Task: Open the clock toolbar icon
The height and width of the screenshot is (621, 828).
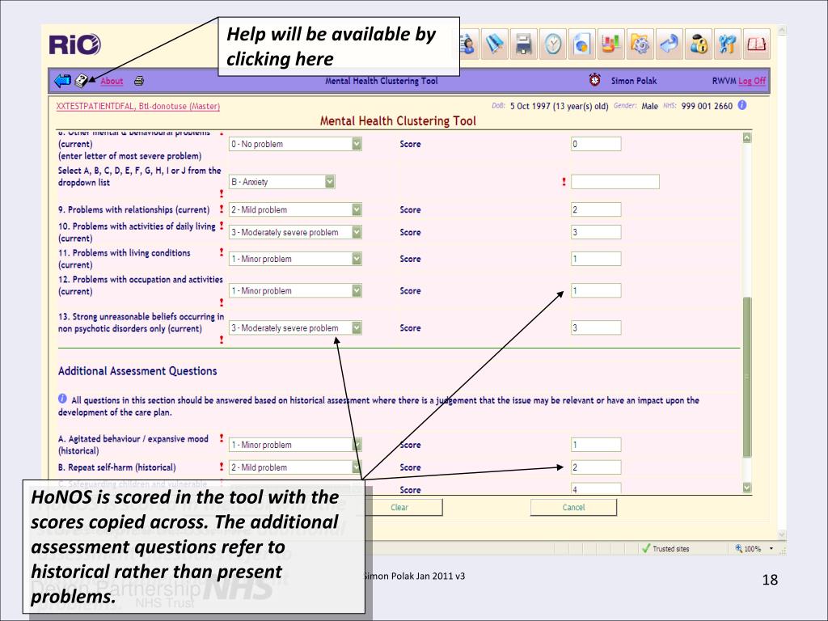Action: (553, 44)
